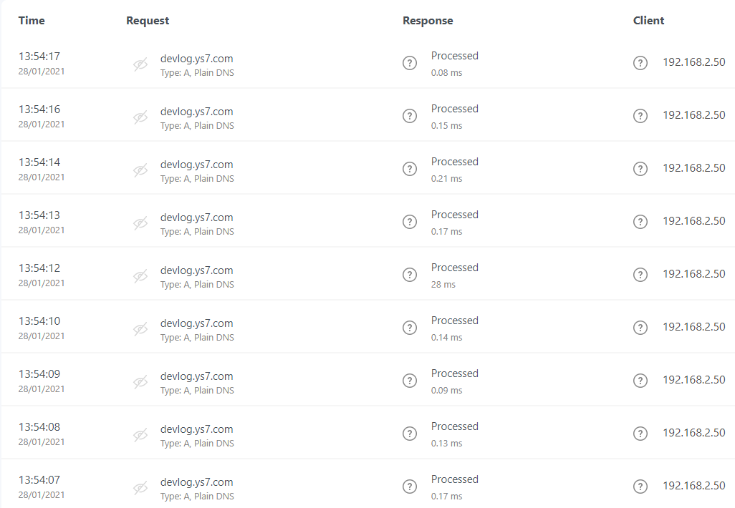Viewport: 735px width, 508px height.
Task: Open response details icon for 28 ms query
Action: (x=410, y=275)
